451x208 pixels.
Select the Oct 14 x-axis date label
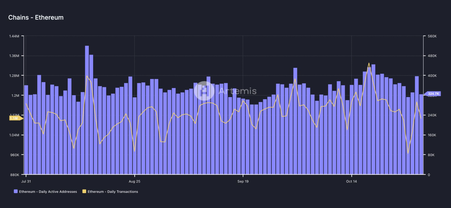tap(351, 181)
